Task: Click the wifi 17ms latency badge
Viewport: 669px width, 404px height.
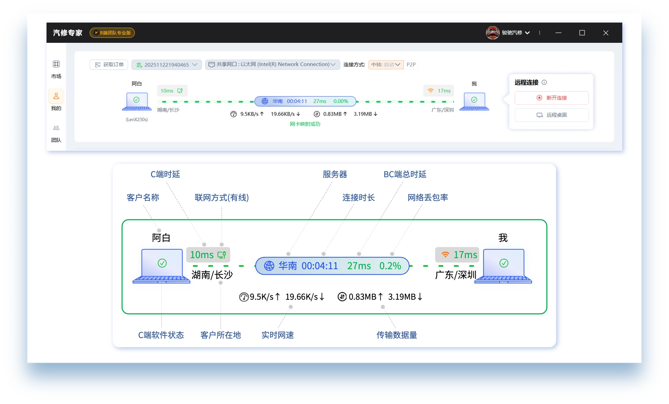Action: (x=439, y=91)
